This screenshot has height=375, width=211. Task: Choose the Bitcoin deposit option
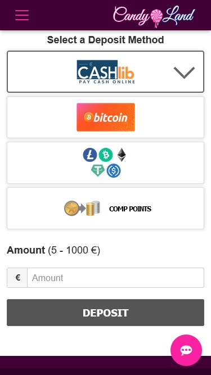(106, 117)
